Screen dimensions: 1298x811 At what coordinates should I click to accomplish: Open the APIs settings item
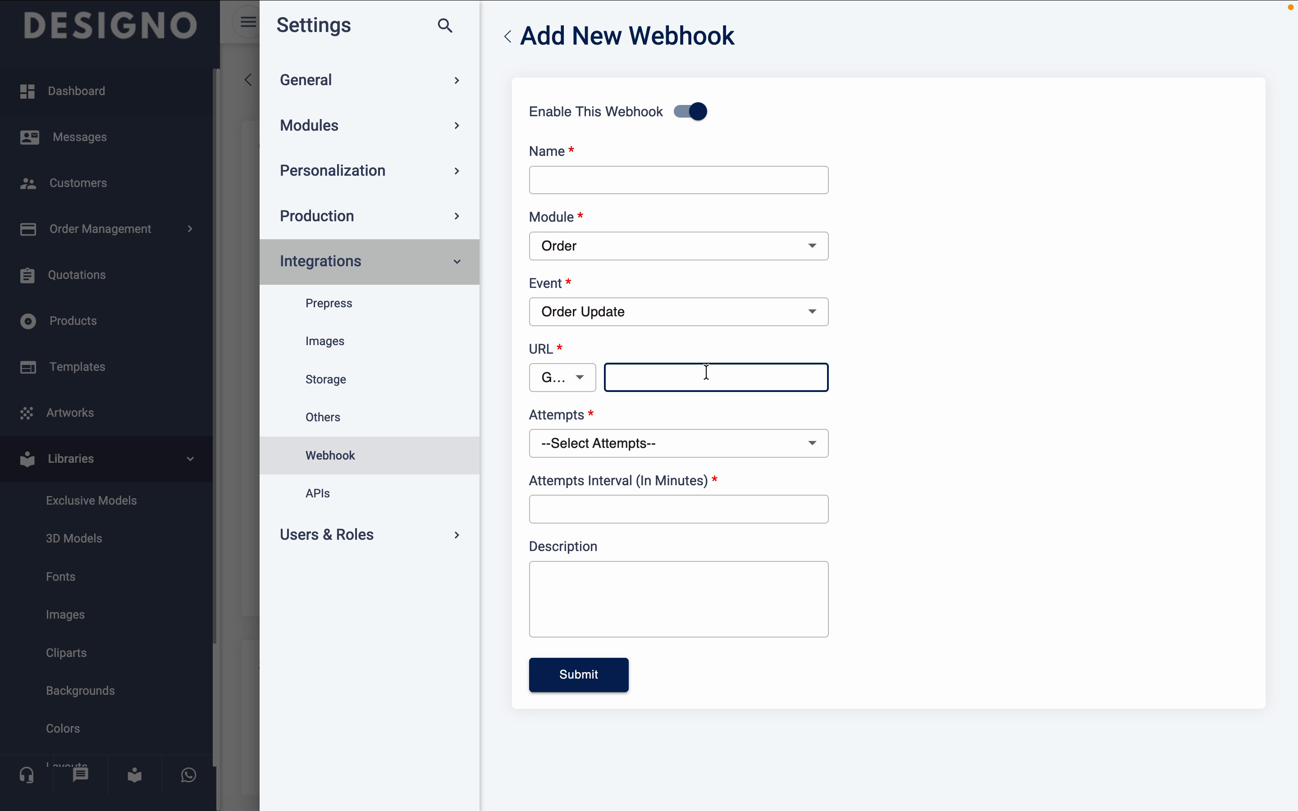[x=318, y=493]
